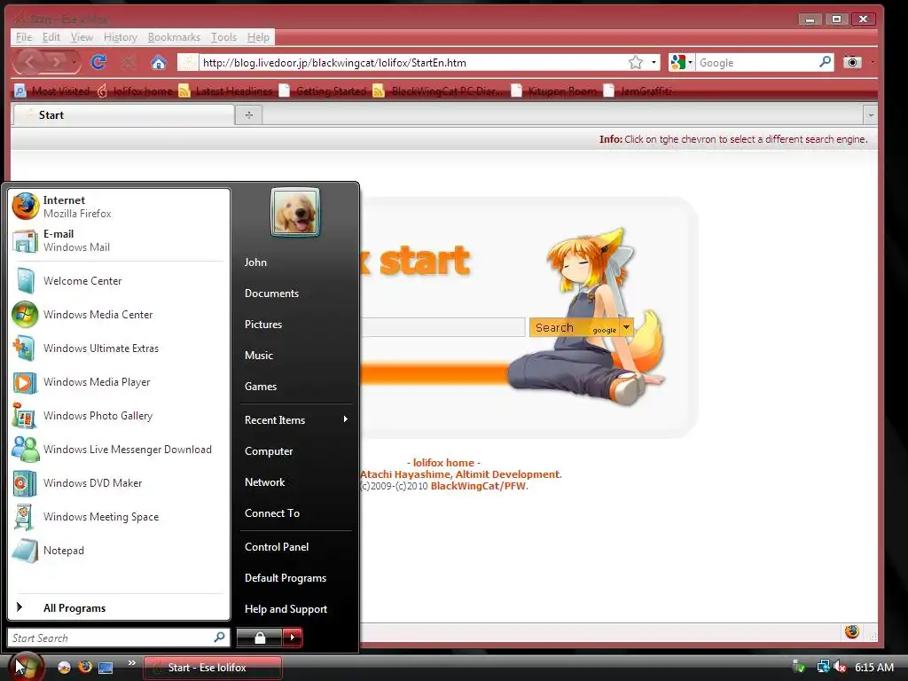Open the History menu

121,37
